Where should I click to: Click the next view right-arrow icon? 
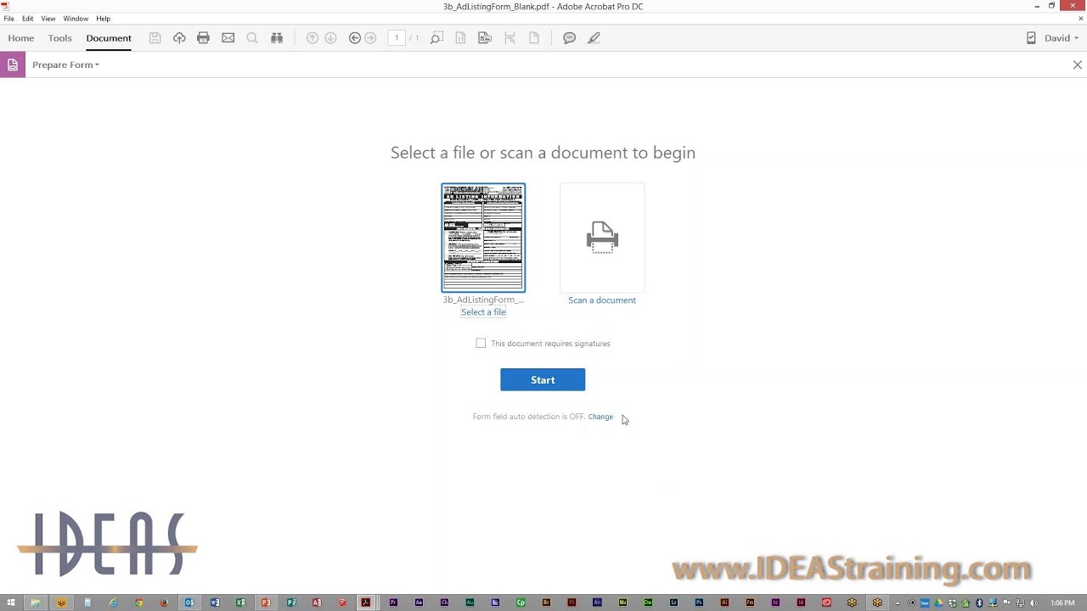(x=370, y=38)
